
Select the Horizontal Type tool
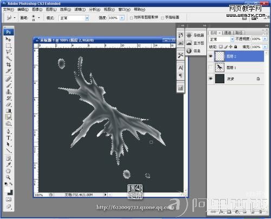8,138
